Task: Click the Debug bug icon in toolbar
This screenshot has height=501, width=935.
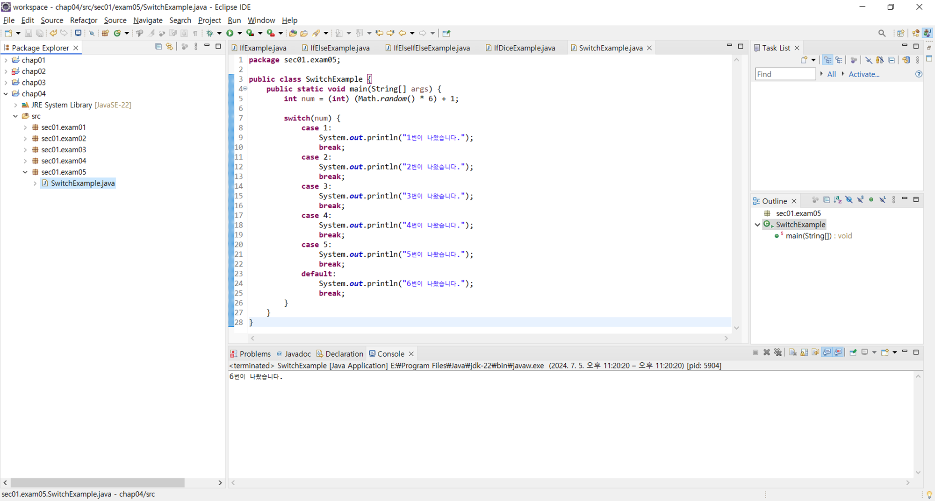Action: point(210,33)
